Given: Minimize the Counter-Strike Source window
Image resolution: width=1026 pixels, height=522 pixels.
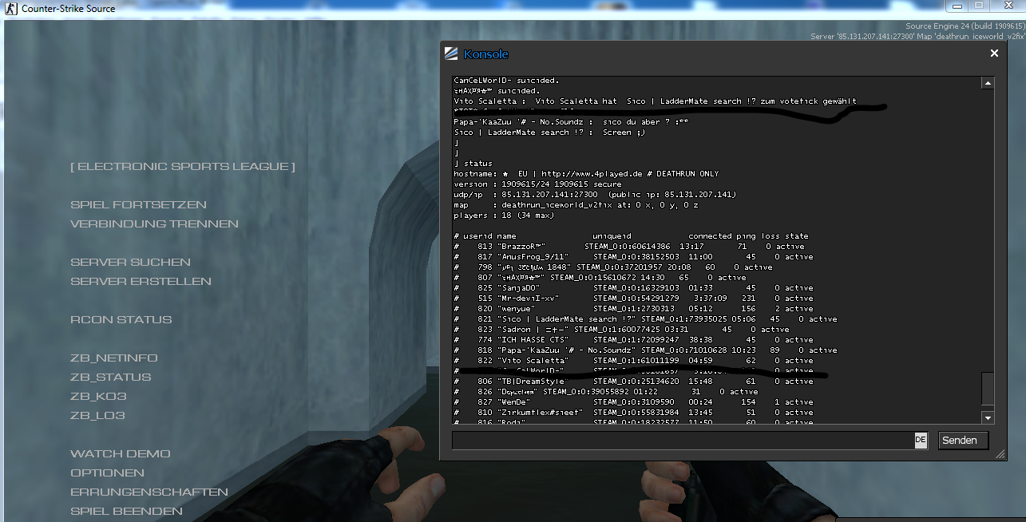Looking at the screenshot, I should [958, 6].
